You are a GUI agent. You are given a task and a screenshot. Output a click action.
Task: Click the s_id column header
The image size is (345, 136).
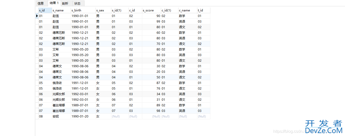coord(45,10)
